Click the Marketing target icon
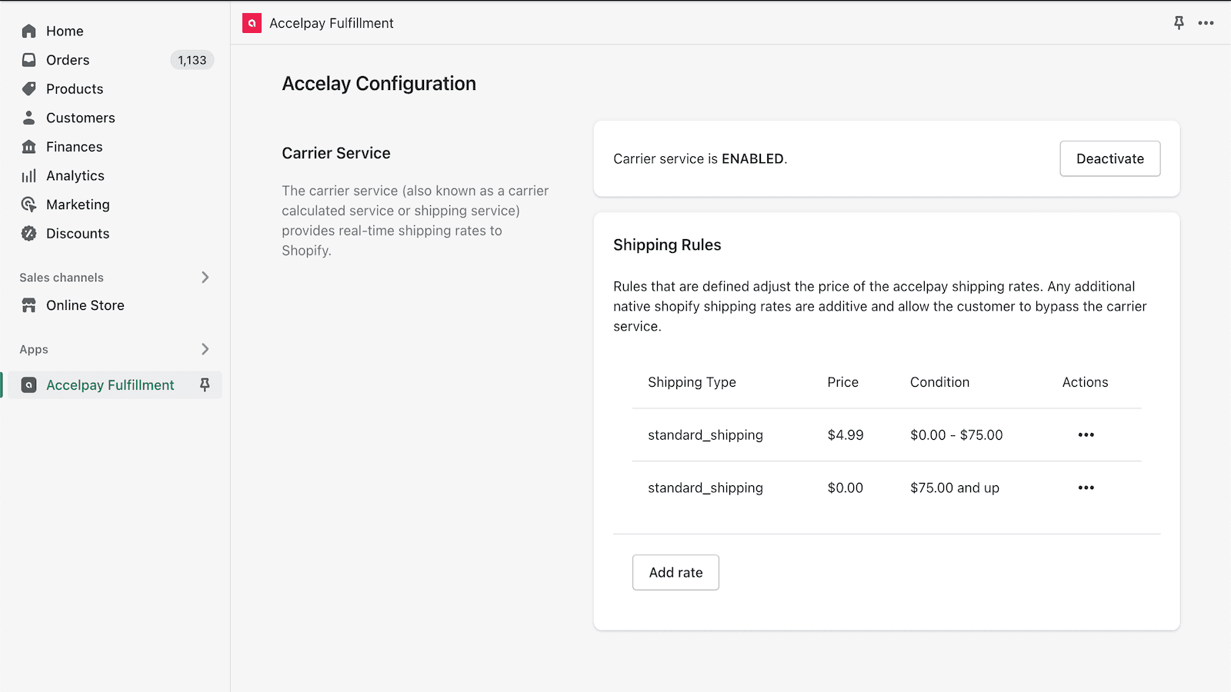Viewport: 1231px width, 692px height. [29, 205]
